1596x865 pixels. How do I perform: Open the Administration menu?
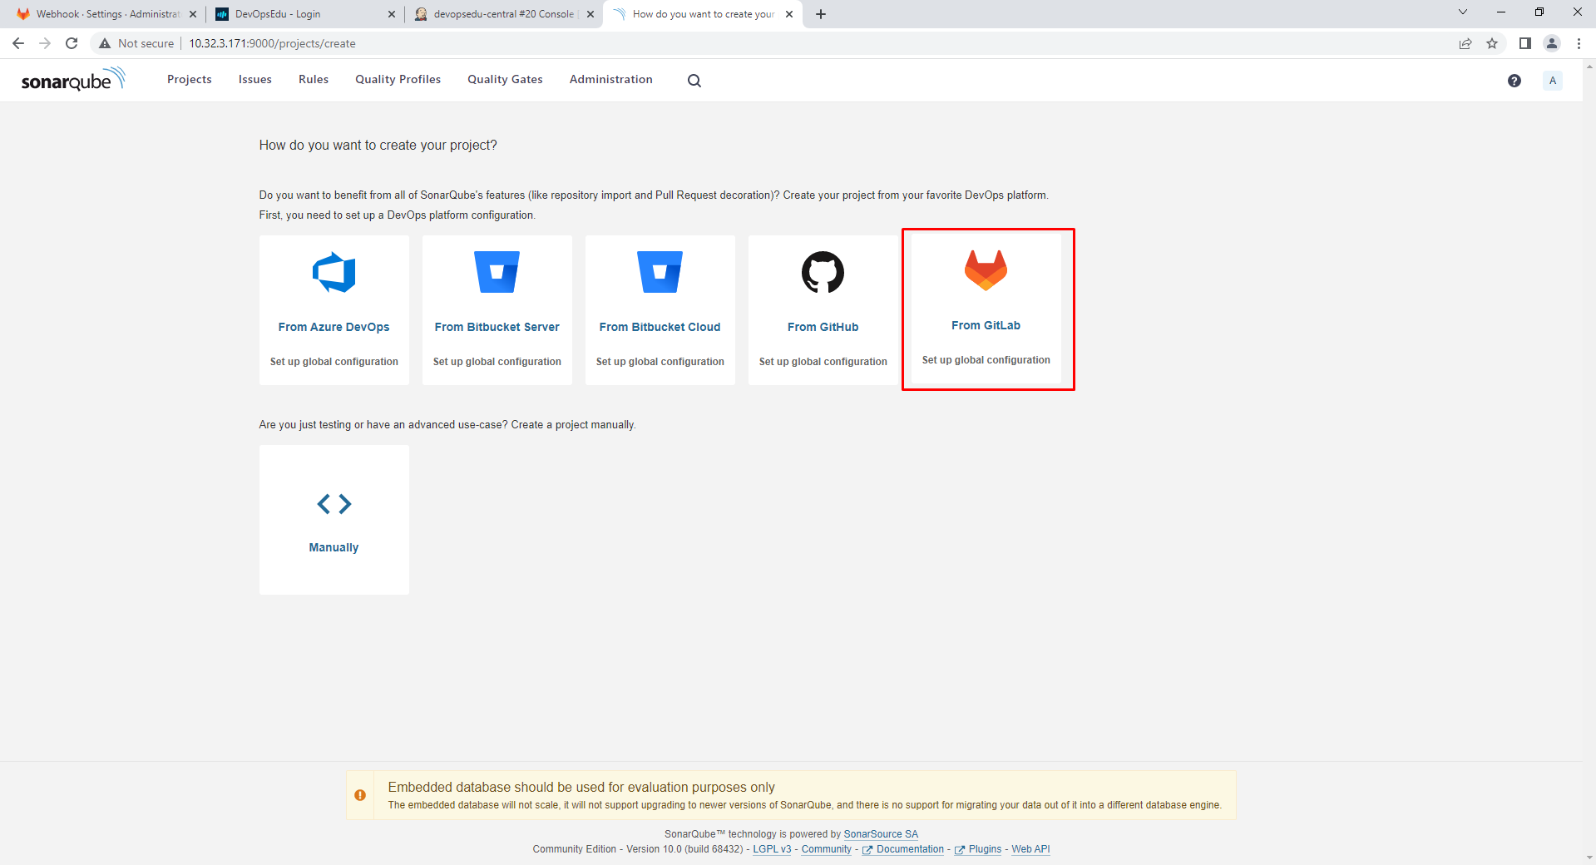coord(611,79)
